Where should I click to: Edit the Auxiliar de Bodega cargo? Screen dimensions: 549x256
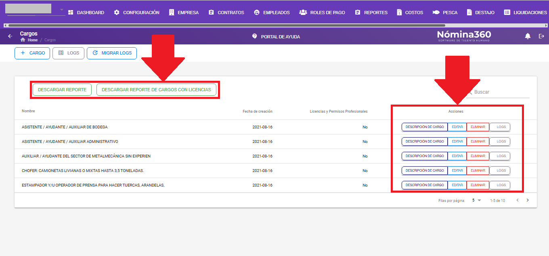pyautogui.click(x=457, y=127)
